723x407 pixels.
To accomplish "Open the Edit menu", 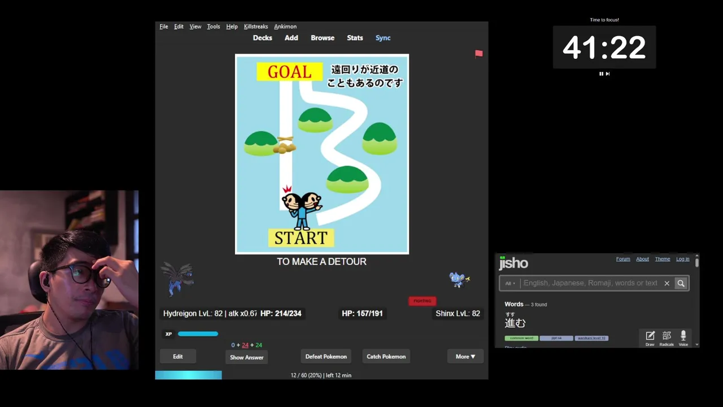I will (x=178, y=27).
